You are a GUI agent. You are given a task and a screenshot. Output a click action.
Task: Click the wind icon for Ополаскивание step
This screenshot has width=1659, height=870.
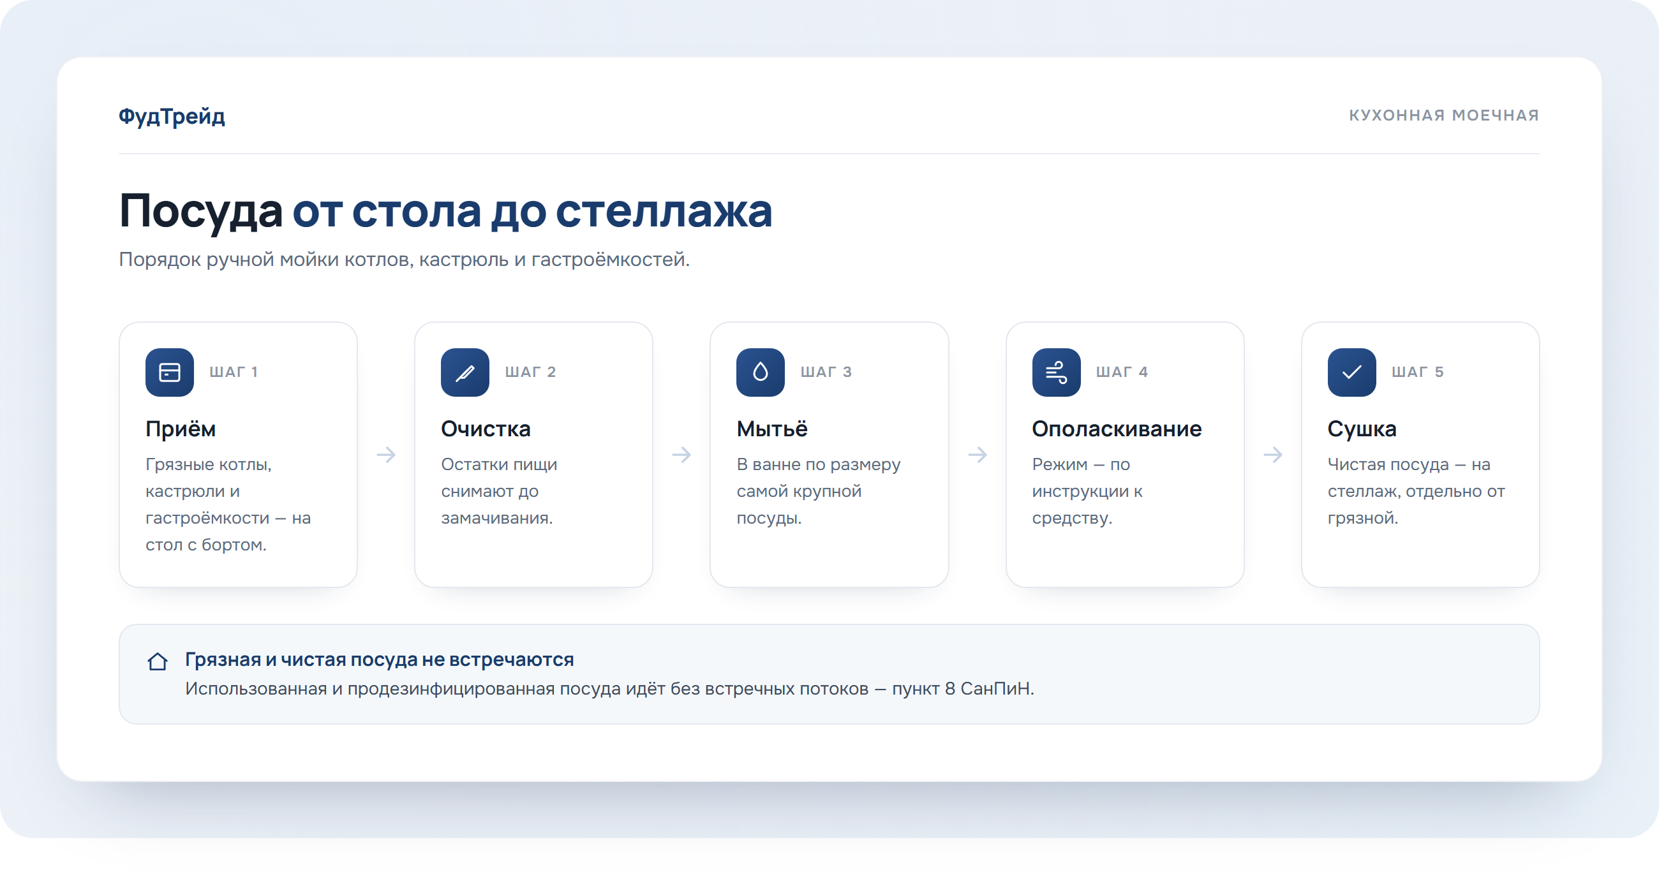[1056, 372]
